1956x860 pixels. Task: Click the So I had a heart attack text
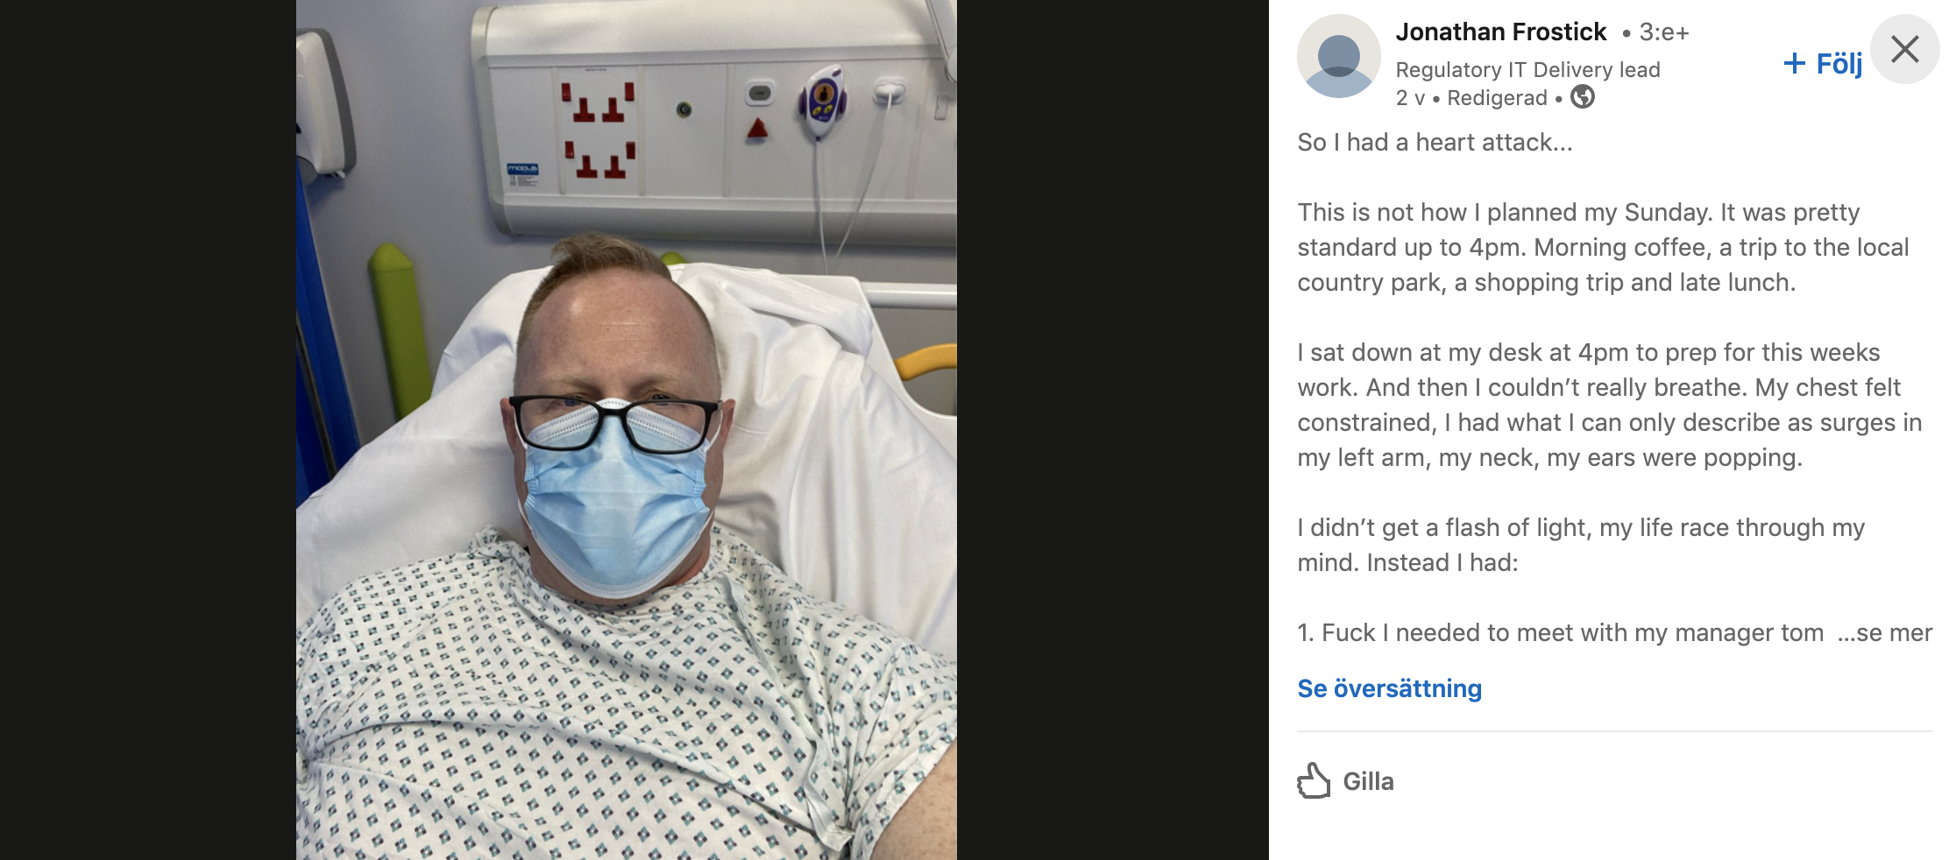click(1435, 142)
